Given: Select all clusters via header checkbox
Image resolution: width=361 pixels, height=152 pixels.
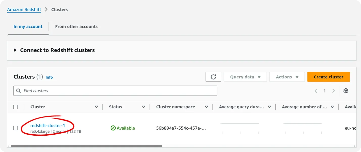Looking at the screenshot, I should pos(15,107).
